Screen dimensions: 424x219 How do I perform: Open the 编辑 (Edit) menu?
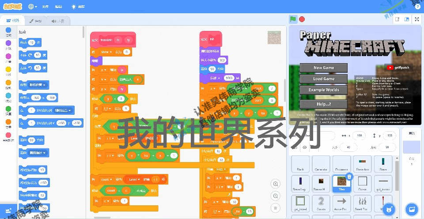click(58, 7)
